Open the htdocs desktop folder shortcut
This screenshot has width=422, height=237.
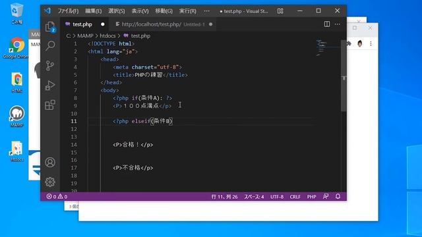pyautogui.click(x=16, y=151)
